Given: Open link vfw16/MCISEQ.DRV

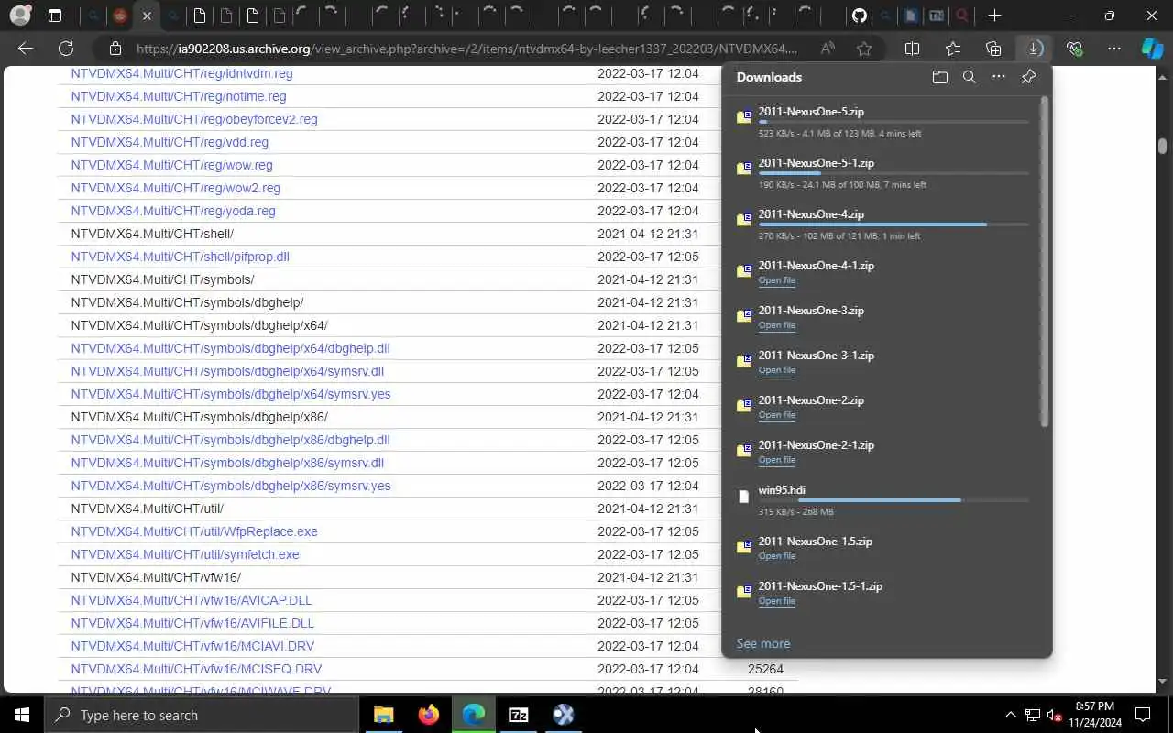Looking at the screenshot, I should tap(196, 669).
